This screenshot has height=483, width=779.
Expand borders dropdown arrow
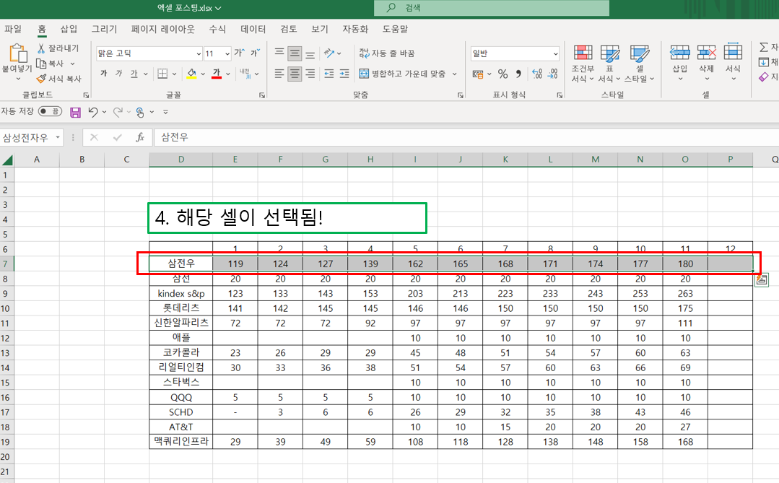pyautogui.click(x=174, y=74)
